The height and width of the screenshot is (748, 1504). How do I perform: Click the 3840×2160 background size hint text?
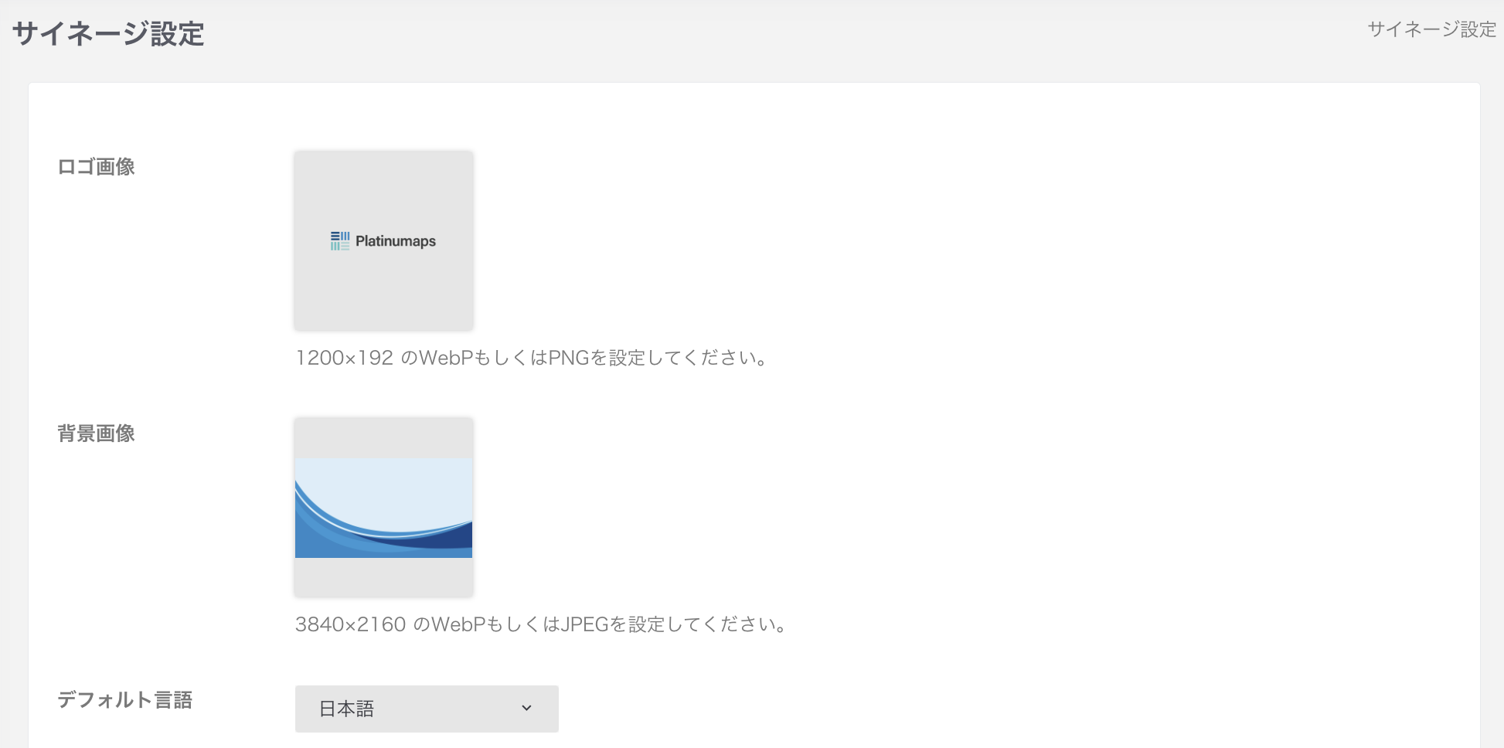(x=541, y=624)
